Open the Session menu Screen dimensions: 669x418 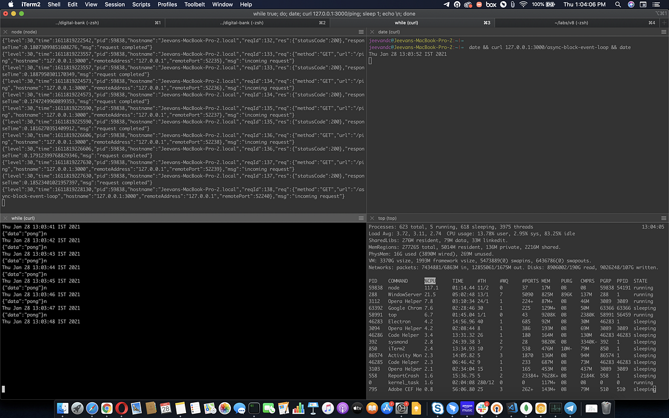(x=114, y=4)
